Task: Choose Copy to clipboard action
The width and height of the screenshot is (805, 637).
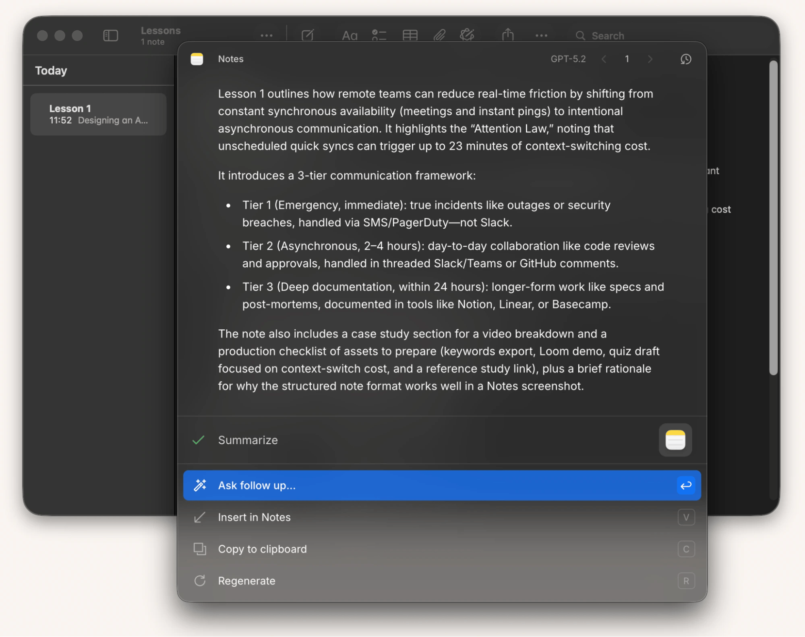Action: 442,549
